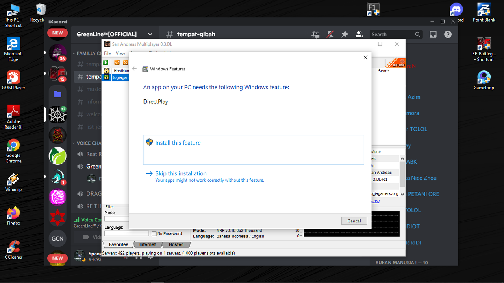Viewport: 504px width, 283px height.
Task: Open GOM Player desktop shortcut
Action: (x=13, y=81)
